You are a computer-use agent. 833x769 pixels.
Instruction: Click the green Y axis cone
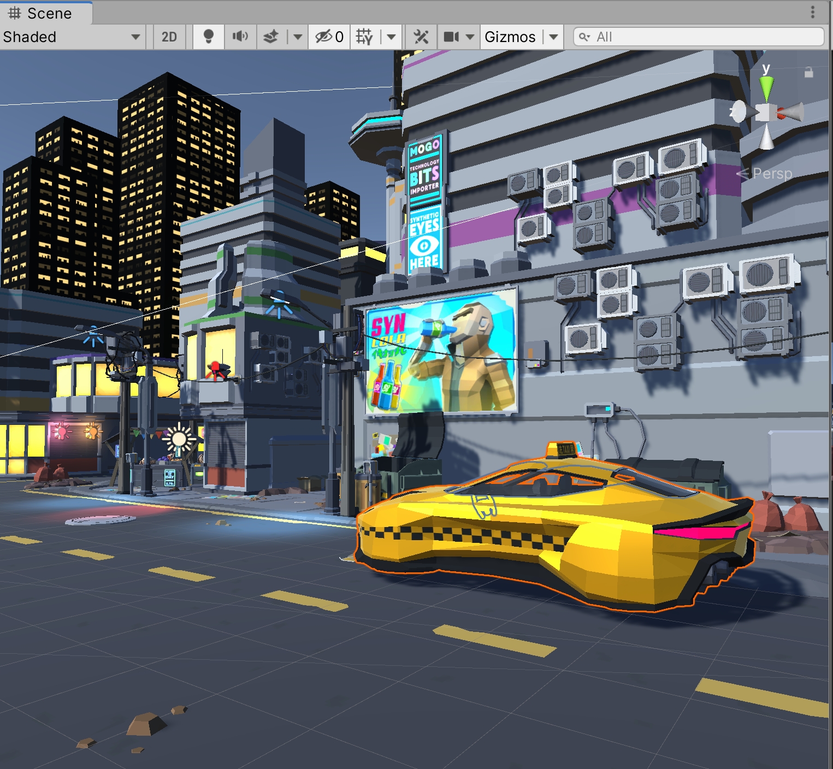[767, 87]
